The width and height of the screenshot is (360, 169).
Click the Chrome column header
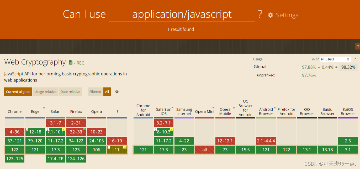point(15,111)
